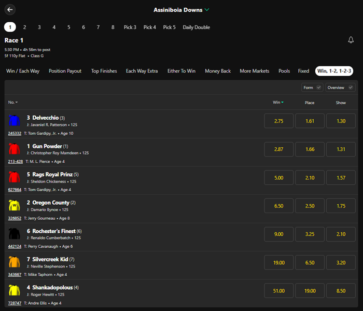
Task: Pick Delvecchio show odds 1.30
Action: point(341,121)
